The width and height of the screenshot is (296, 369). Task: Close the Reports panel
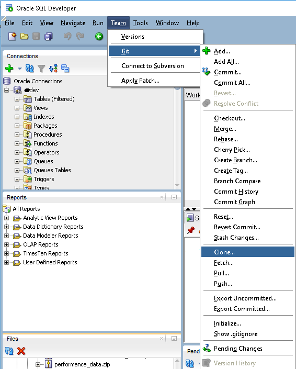click(x=162, y=197)
